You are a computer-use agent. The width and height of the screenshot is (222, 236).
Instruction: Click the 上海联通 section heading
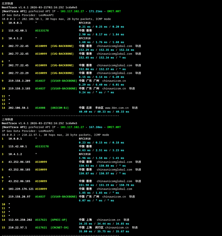pyautogui.click(x=7, y=119)
